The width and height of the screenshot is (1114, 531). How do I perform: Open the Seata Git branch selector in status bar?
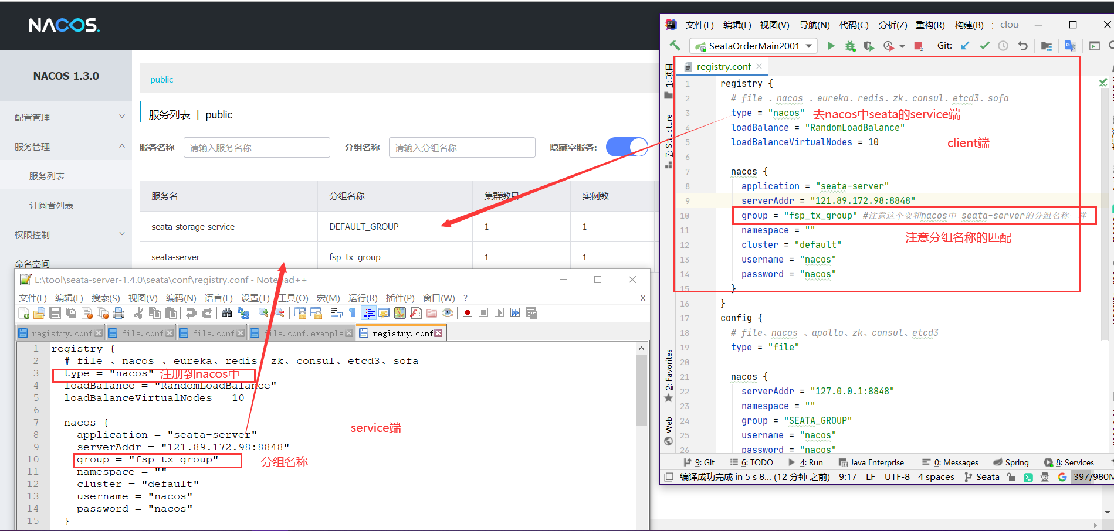982,477
